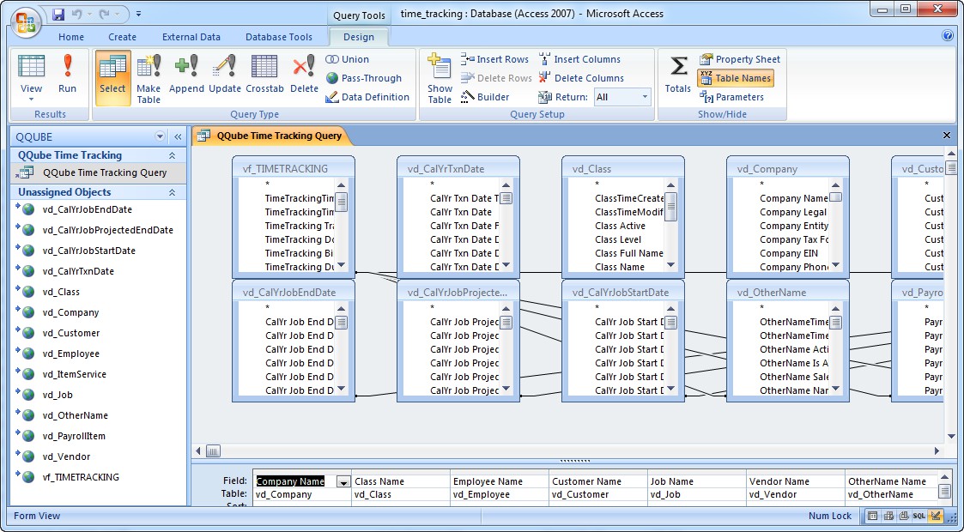Open the Create ribbon tab

123,37
